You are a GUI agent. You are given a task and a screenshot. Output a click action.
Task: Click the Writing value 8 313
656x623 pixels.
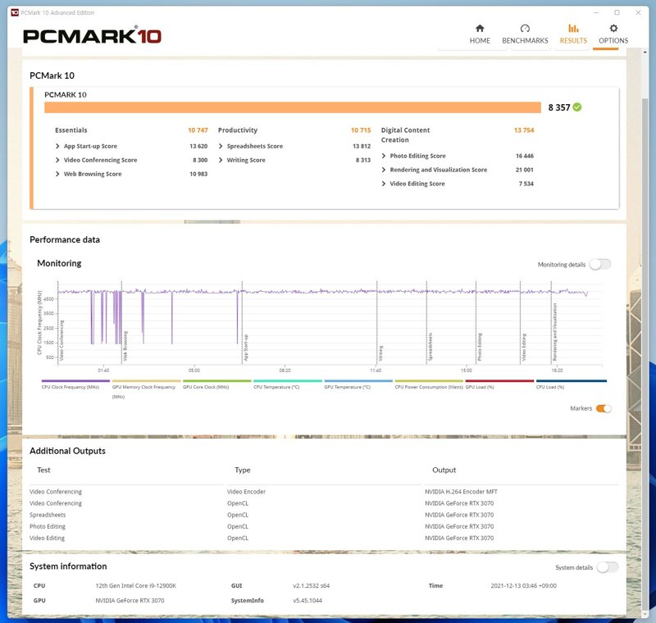tap(362, 160)
